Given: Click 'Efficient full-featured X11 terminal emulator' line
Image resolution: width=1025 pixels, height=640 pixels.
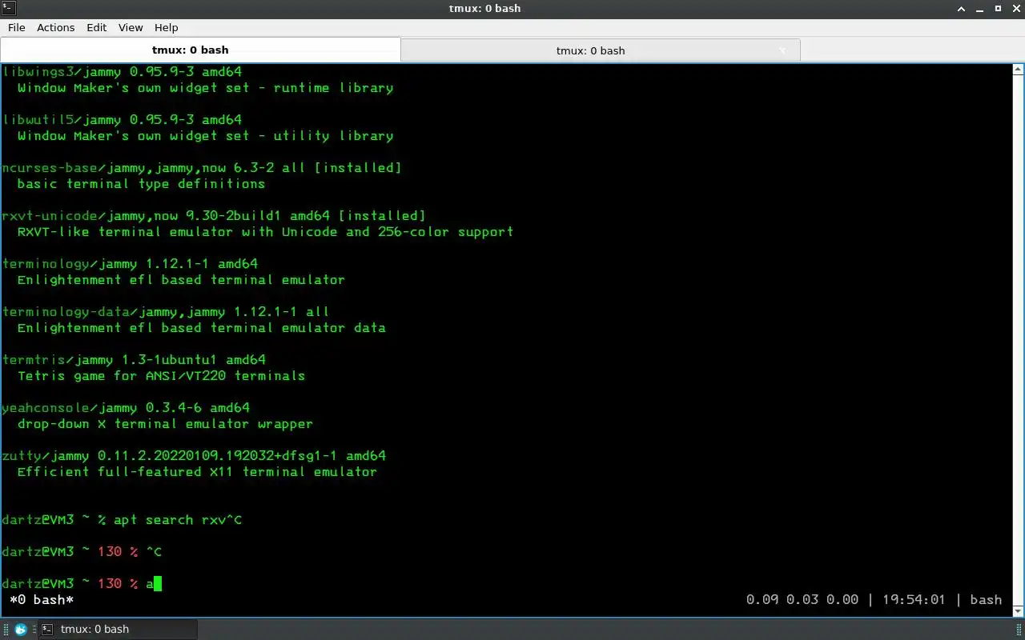Looking at the screenshot, I should [198, 471].
